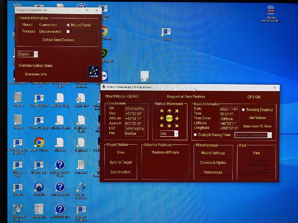The width and height of the screenshot is (298, 223).
Task: Move the mount down with the down arrow
Action: (169, 126)
